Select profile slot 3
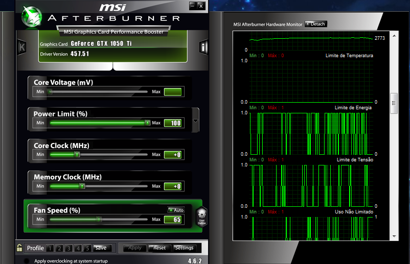This screenshot has width=410, height=264. (x=69, y=248)
